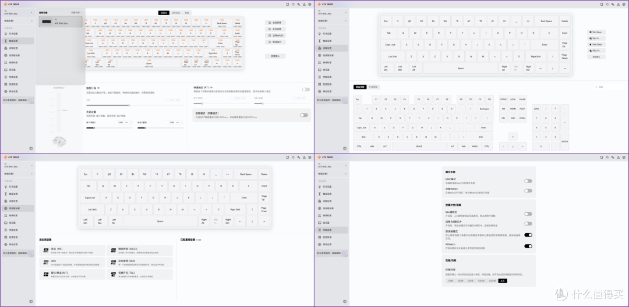
Task: Click device clipboard icon in top-right window header
Action: pos(602,5)
